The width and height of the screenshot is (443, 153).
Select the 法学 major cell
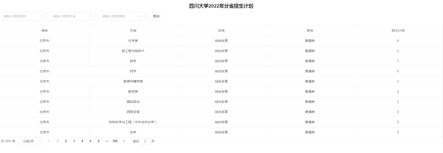tap(133, 132)
